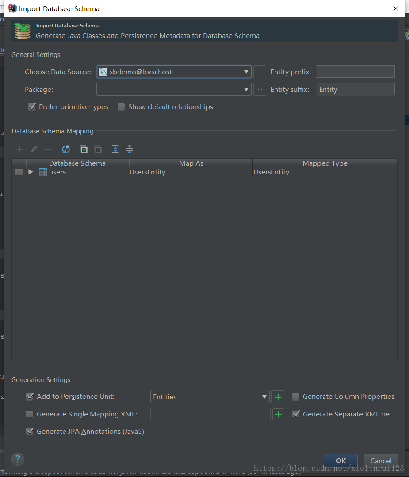
Task: Click the select all checkmark icon
Action: (x=84, y=150)
